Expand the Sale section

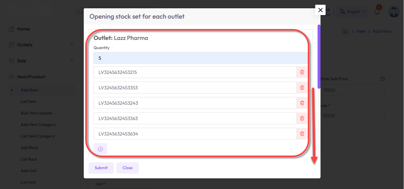pos(72,60)
